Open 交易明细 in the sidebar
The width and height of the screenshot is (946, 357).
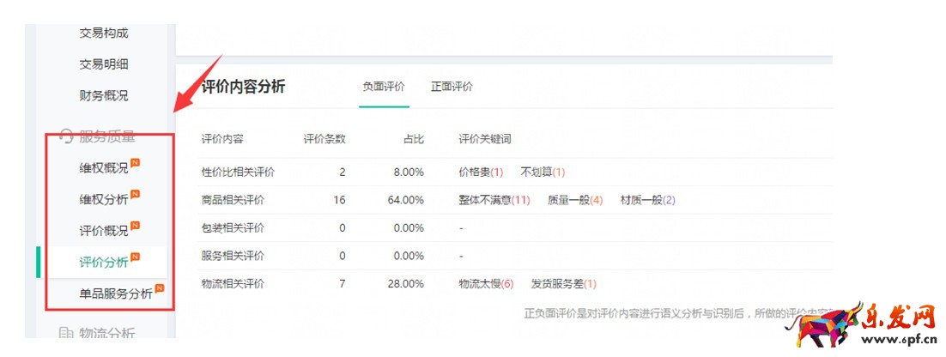[104, 64]
